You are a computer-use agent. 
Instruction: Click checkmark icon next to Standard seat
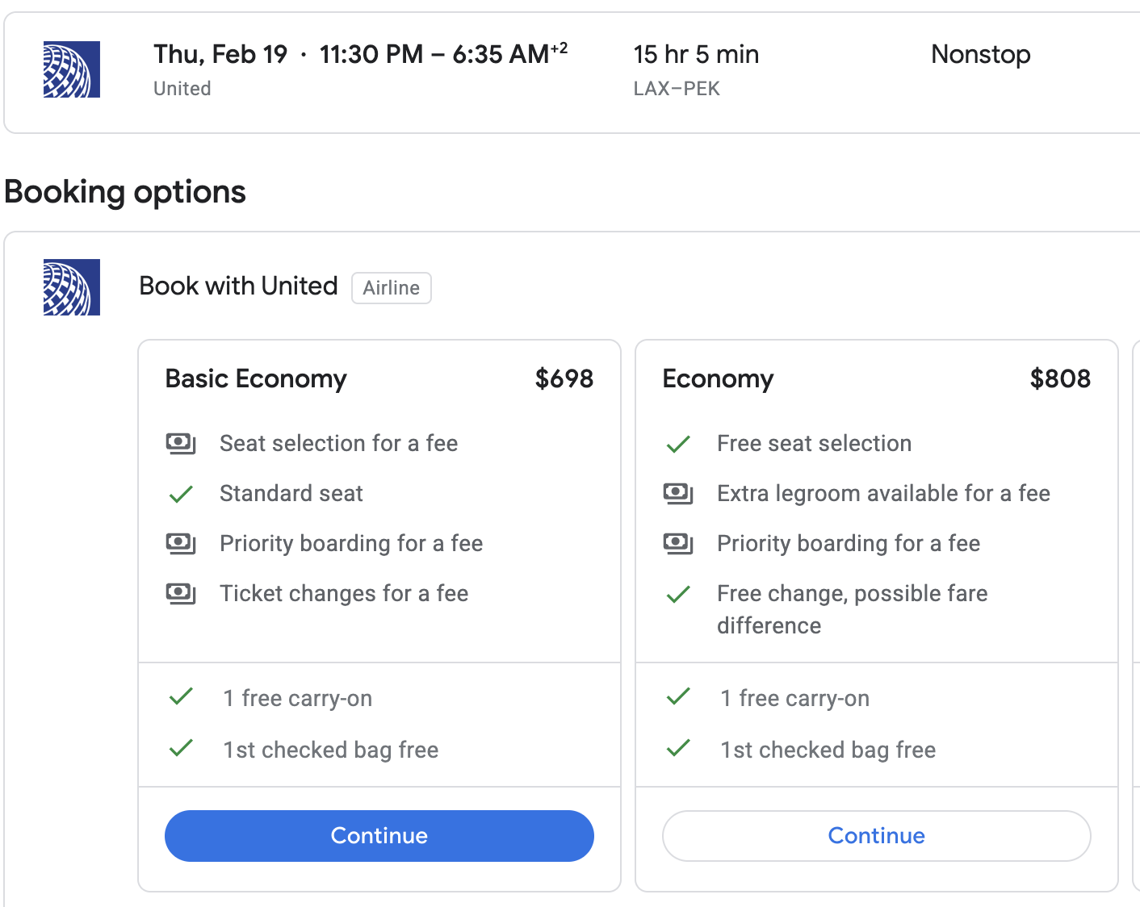click(181, 494)
